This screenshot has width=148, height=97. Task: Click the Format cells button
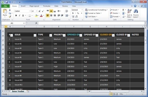tap(115, 17)
